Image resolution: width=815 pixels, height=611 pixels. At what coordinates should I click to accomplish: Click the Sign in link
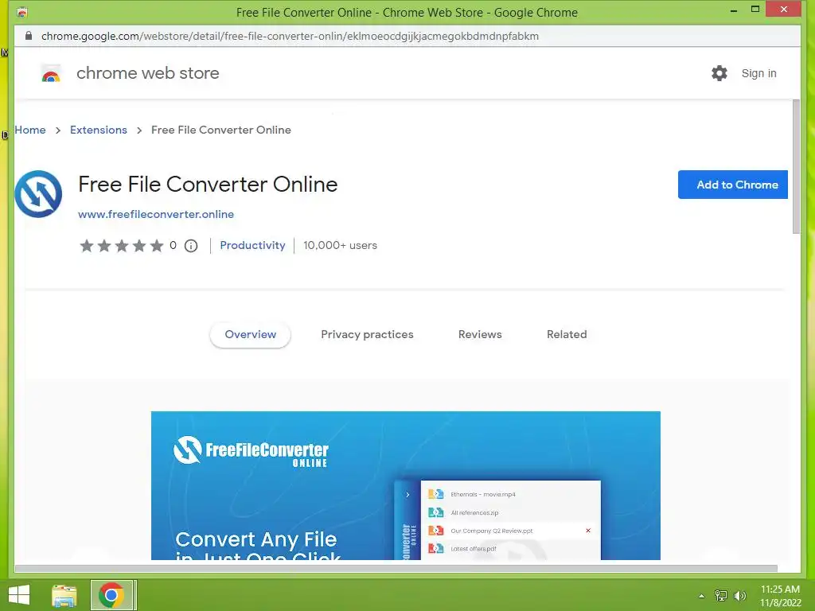[x=758, y=73]
